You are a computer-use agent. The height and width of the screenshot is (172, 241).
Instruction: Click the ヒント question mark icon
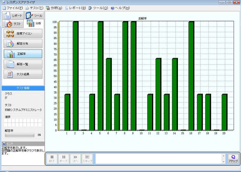tap(4, 144)
